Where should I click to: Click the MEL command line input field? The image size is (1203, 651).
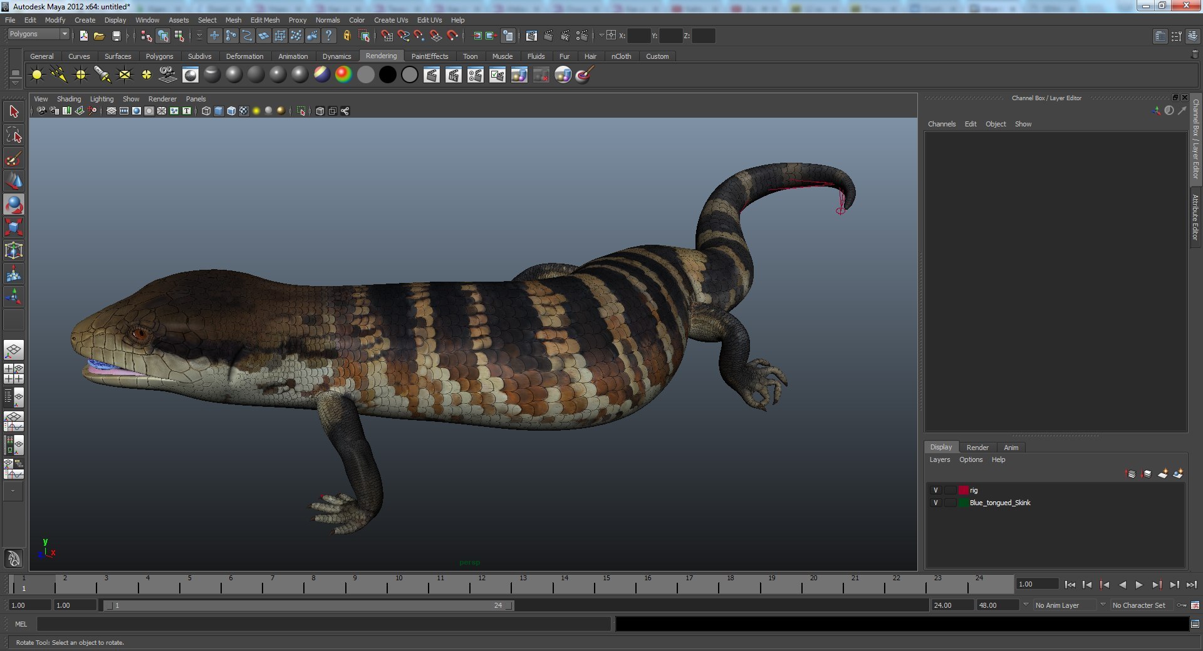coord(323,624)
